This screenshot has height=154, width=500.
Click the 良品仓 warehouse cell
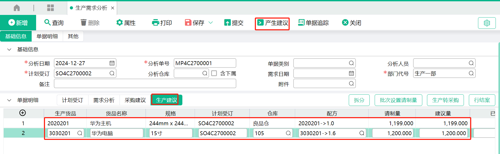coord(272,123)
